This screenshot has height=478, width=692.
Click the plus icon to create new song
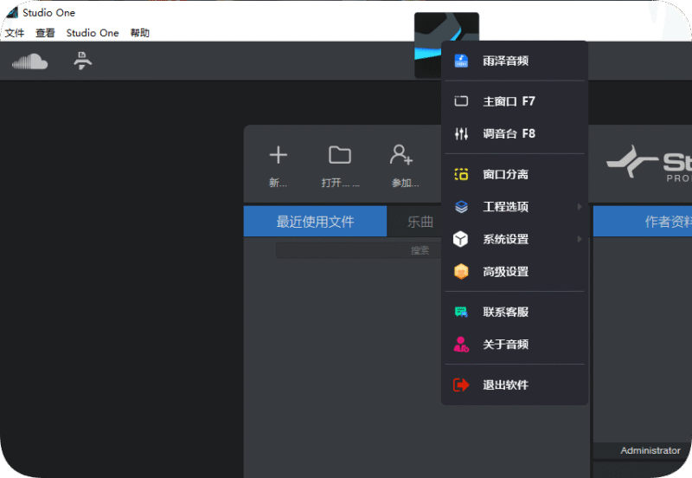[x=278, y=155]
